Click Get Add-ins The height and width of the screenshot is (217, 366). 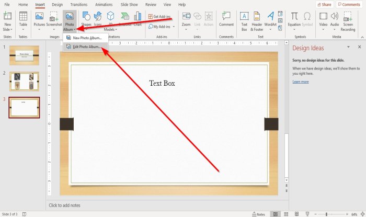point(159,16)
